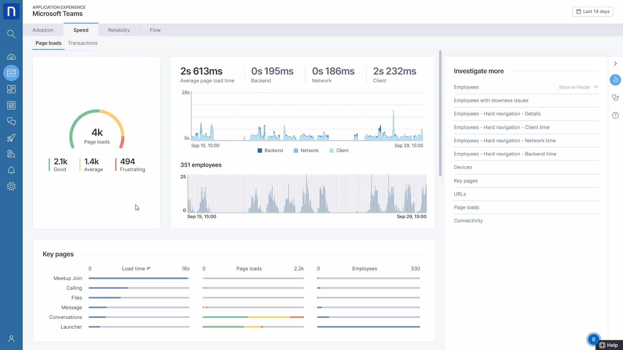
Task: Toggle the Backend legend series
Action: coord(270,151)
